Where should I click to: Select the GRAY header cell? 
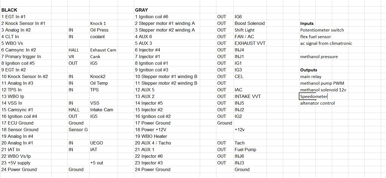click(x=141, y=10)
